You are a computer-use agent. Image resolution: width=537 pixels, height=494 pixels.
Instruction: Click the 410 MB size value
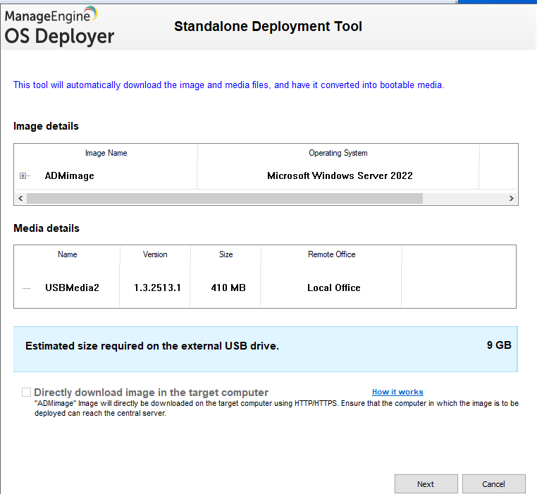pyautogui.click(x=228, y=288)
